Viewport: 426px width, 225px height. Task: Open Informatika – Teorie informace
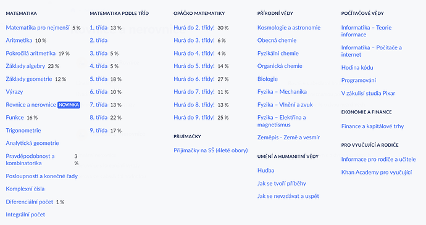[366, 31]
